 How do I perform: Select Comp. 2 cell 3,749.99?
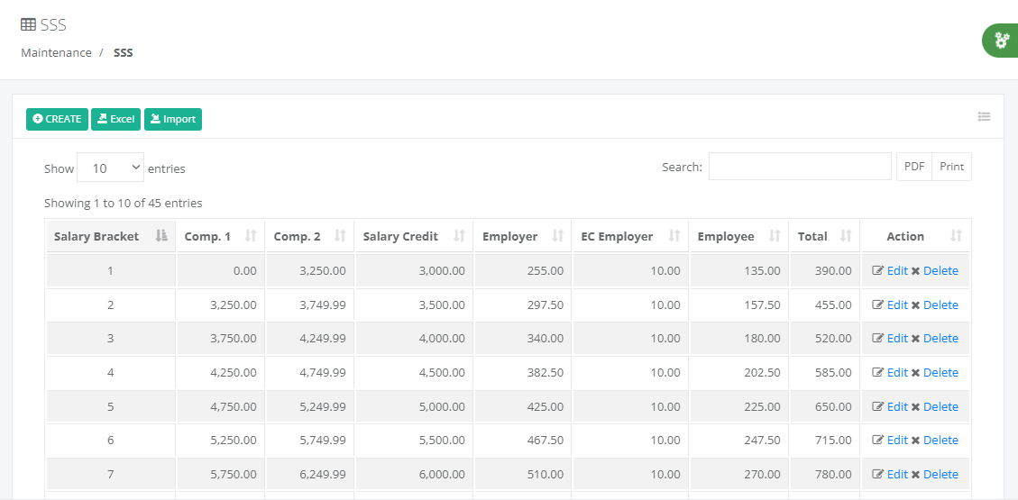tap(310, 305)
